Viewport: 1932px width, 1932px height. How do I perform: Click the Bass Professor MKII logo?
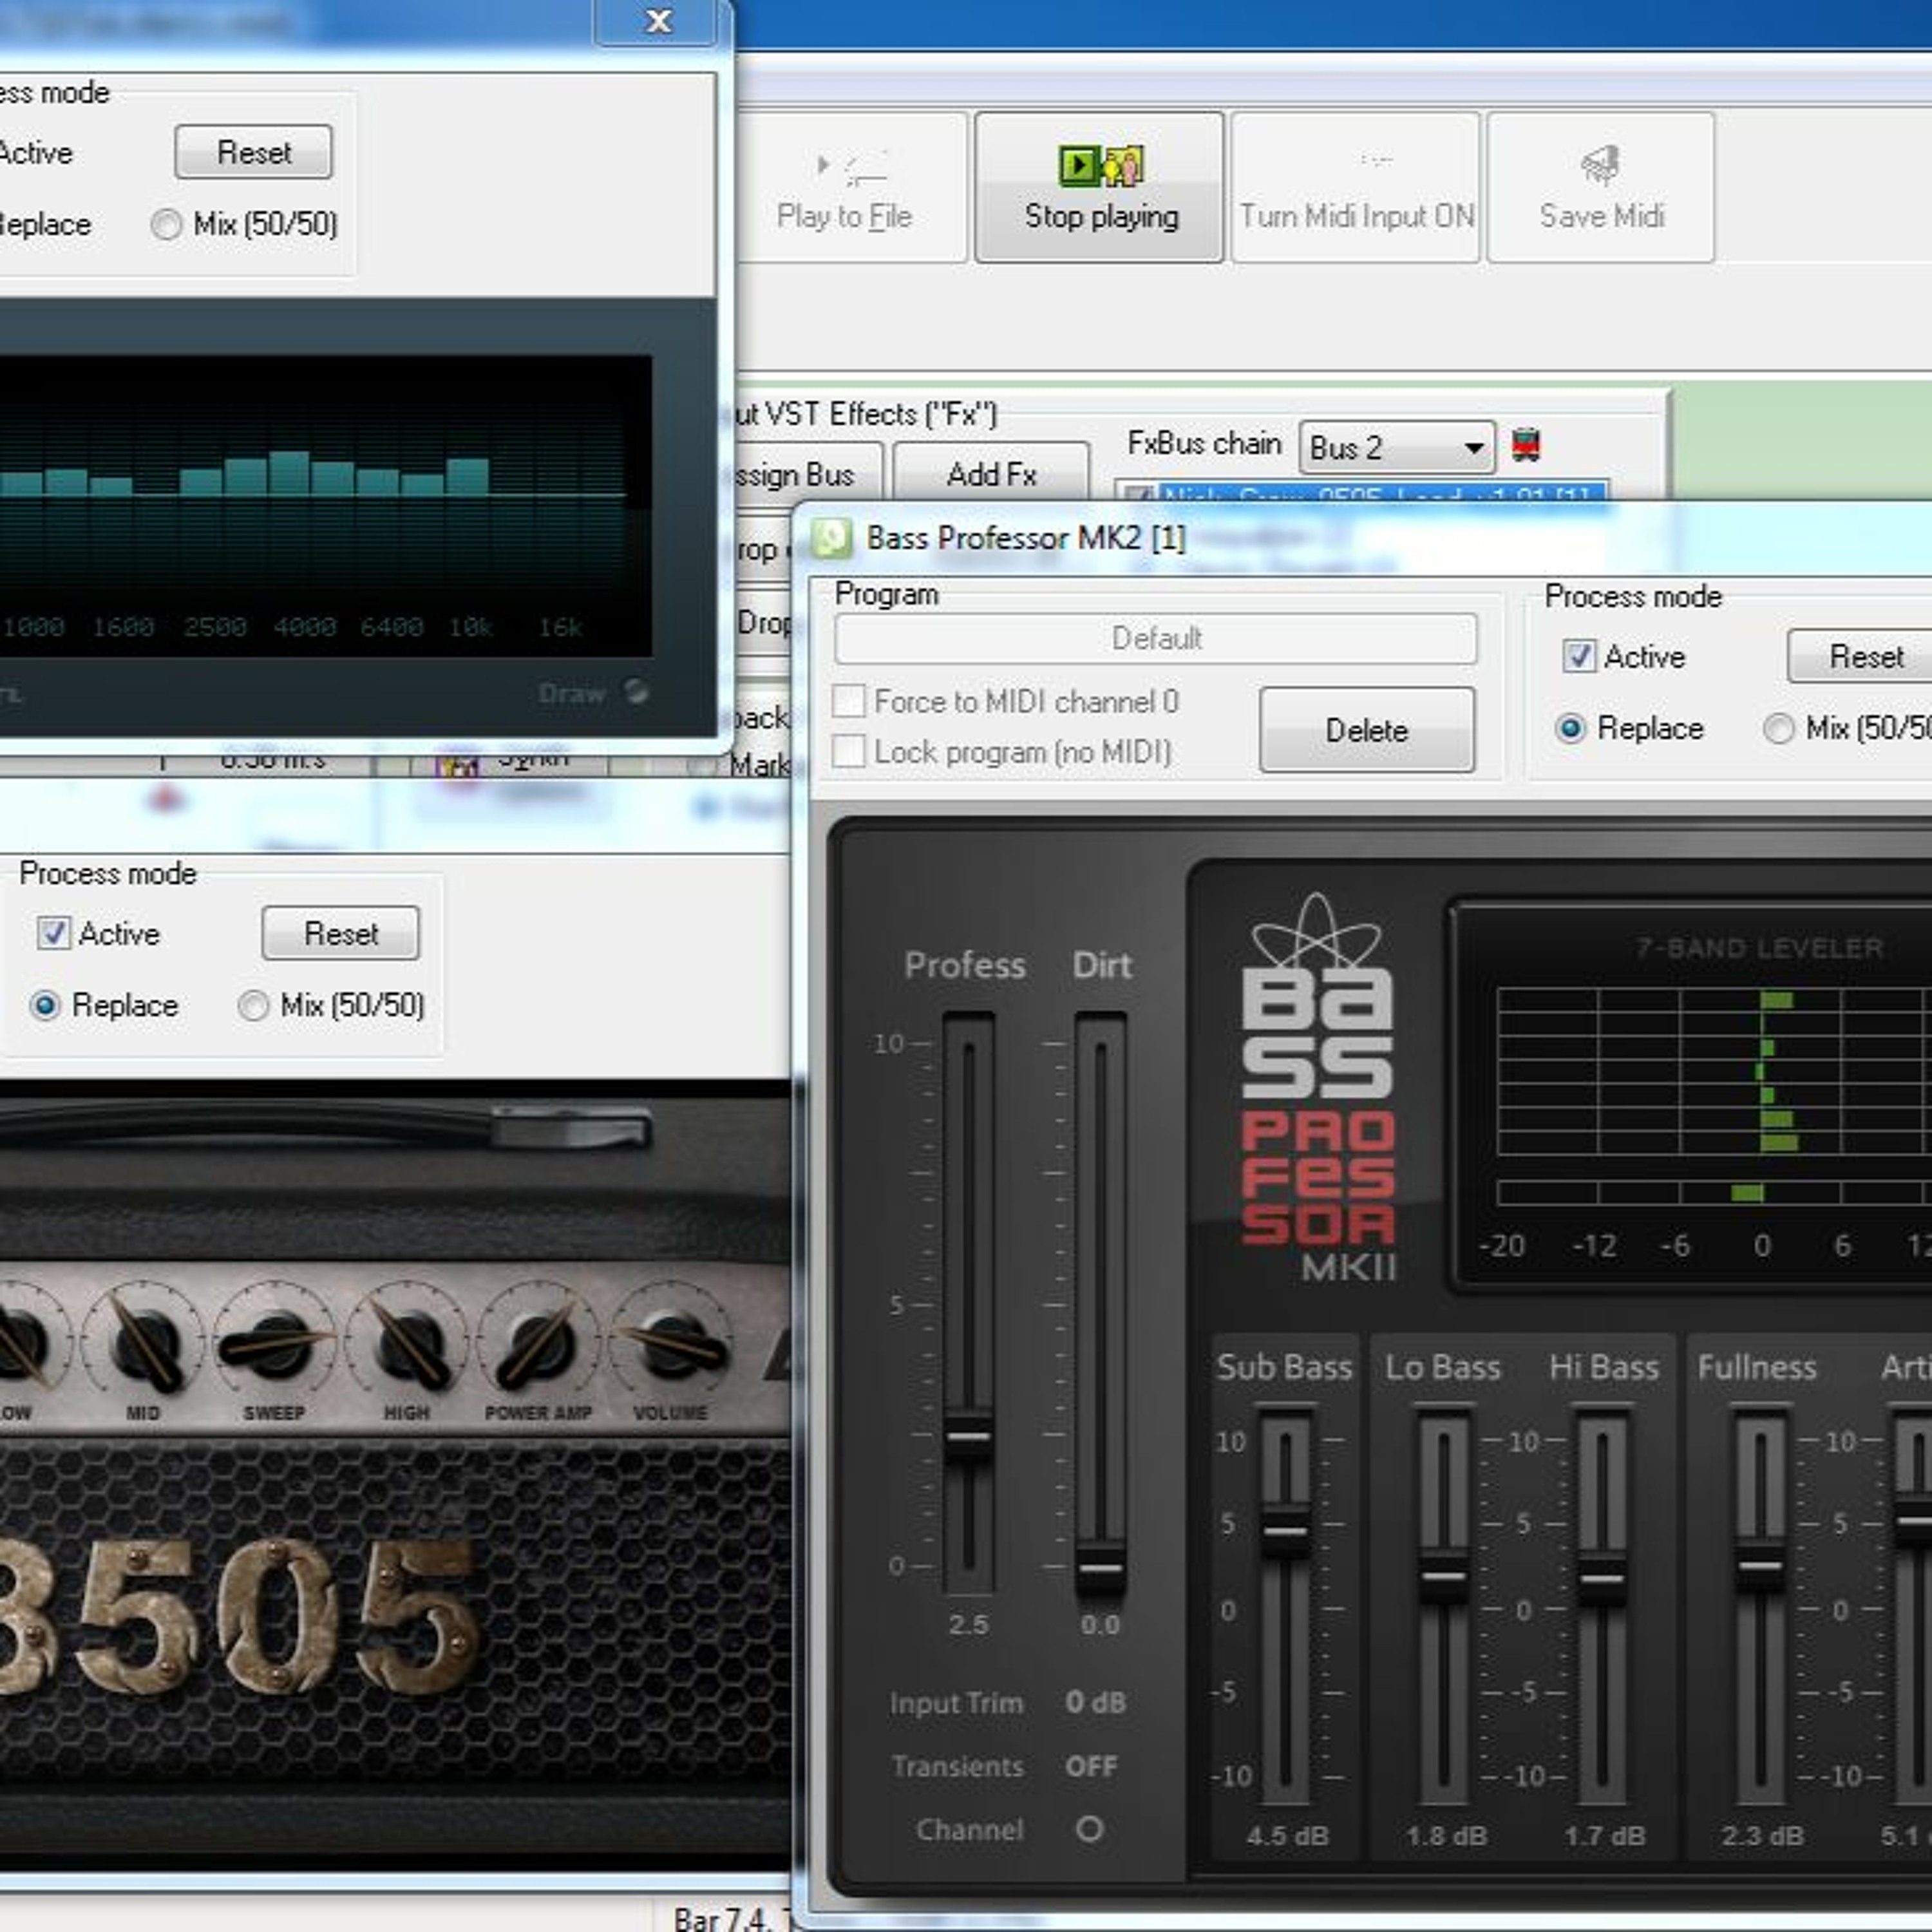(x=1317, y=1088)
